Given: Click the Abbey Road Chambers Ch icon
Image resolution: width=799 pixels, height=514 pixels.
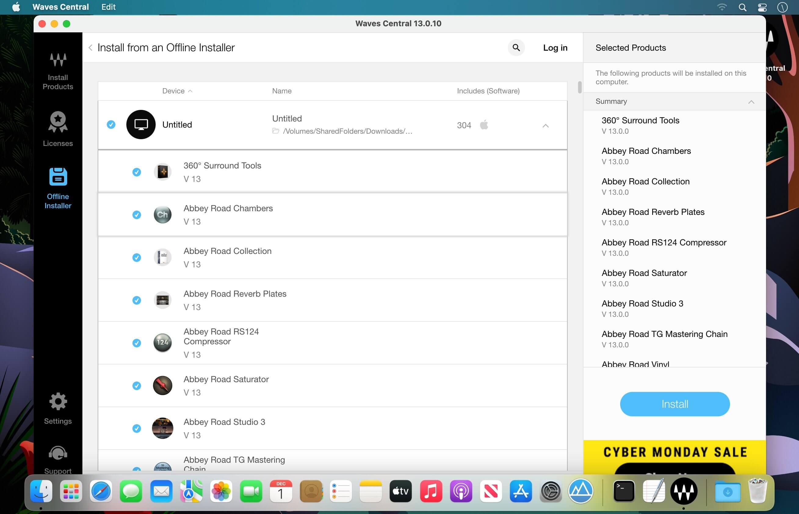Looking at the screenshot, I should pos(163,215).
